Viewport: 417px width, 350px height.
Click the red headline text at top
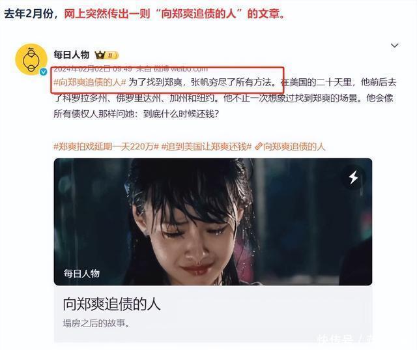coord(175,14)
